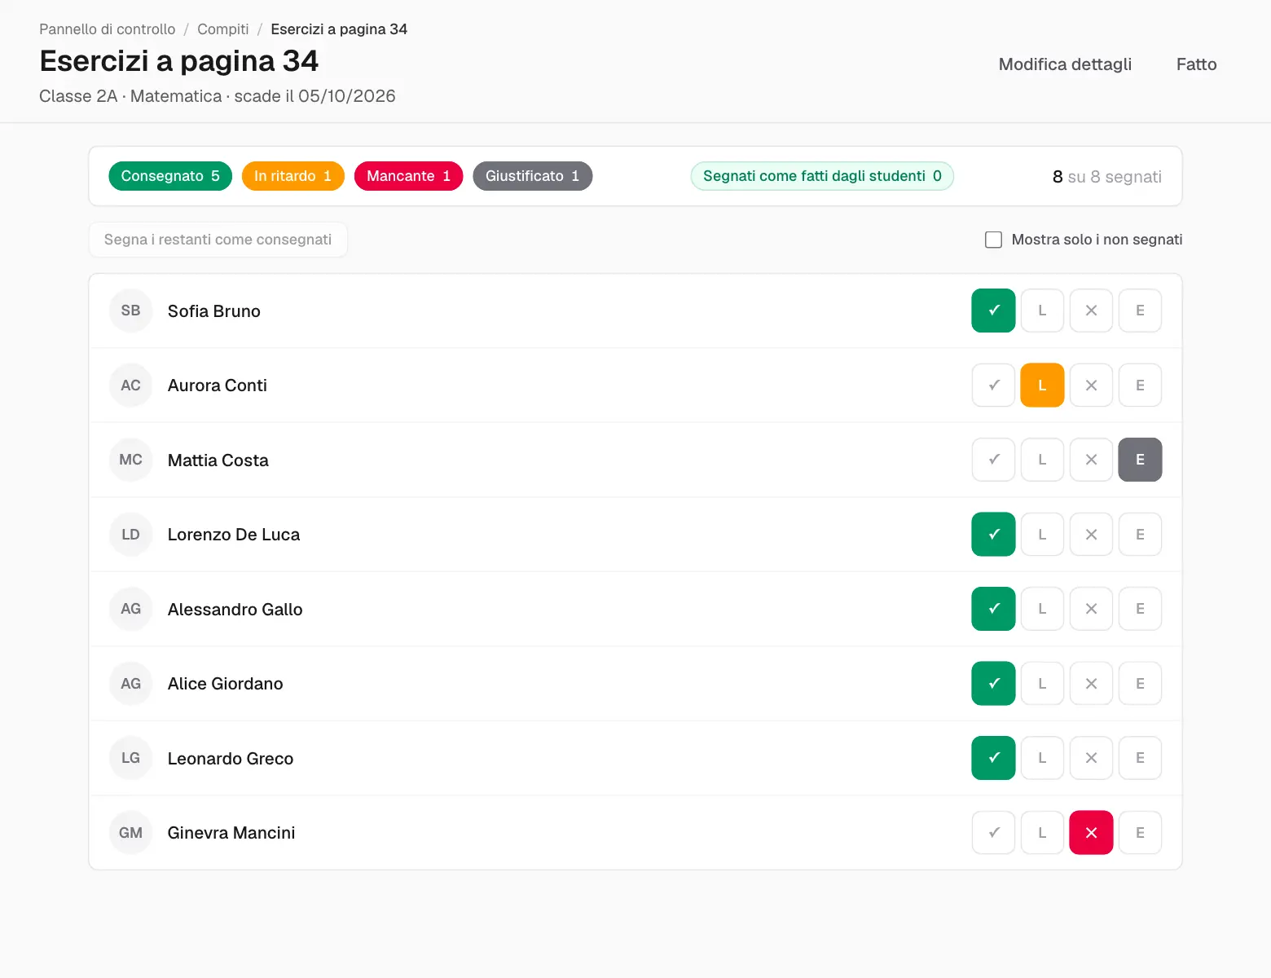The width and height of the screenshot is (1271, 978).
Task: Mark Mattia Costa submitted via checkmark
Action: (x=993, y=460)
